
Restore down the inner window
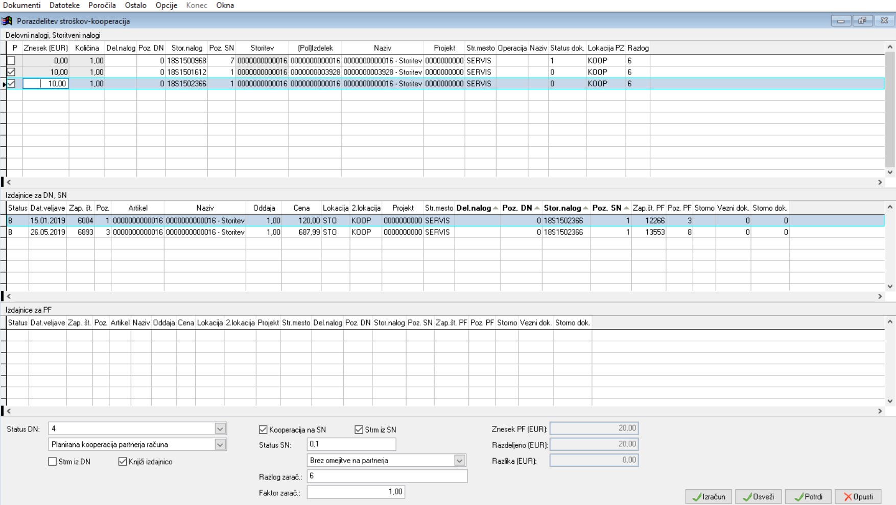point(862,21)
